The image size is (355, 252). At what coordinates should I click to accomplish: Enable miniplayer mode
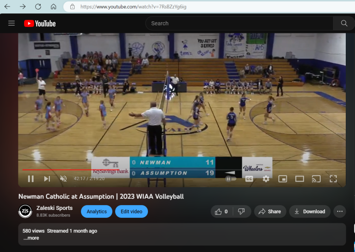coord(282,179)
